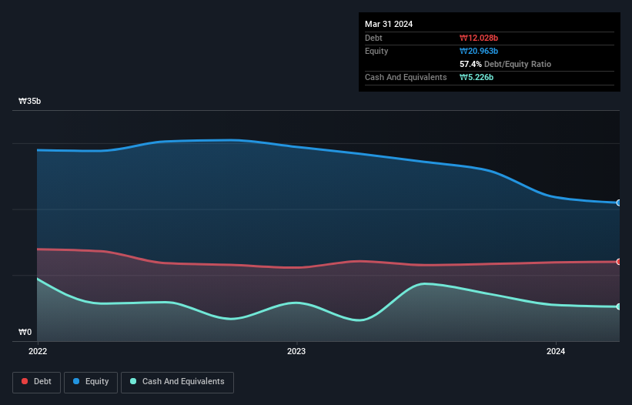Click the ₩0 y-axis label

click(x=25, y=332)
